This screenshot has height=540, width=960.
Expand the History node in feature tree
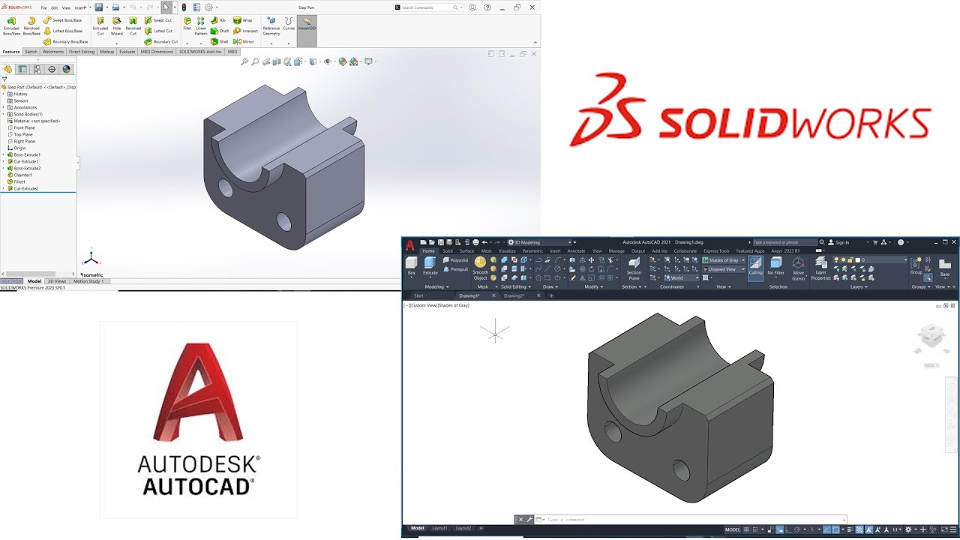(x=4, y=94)
